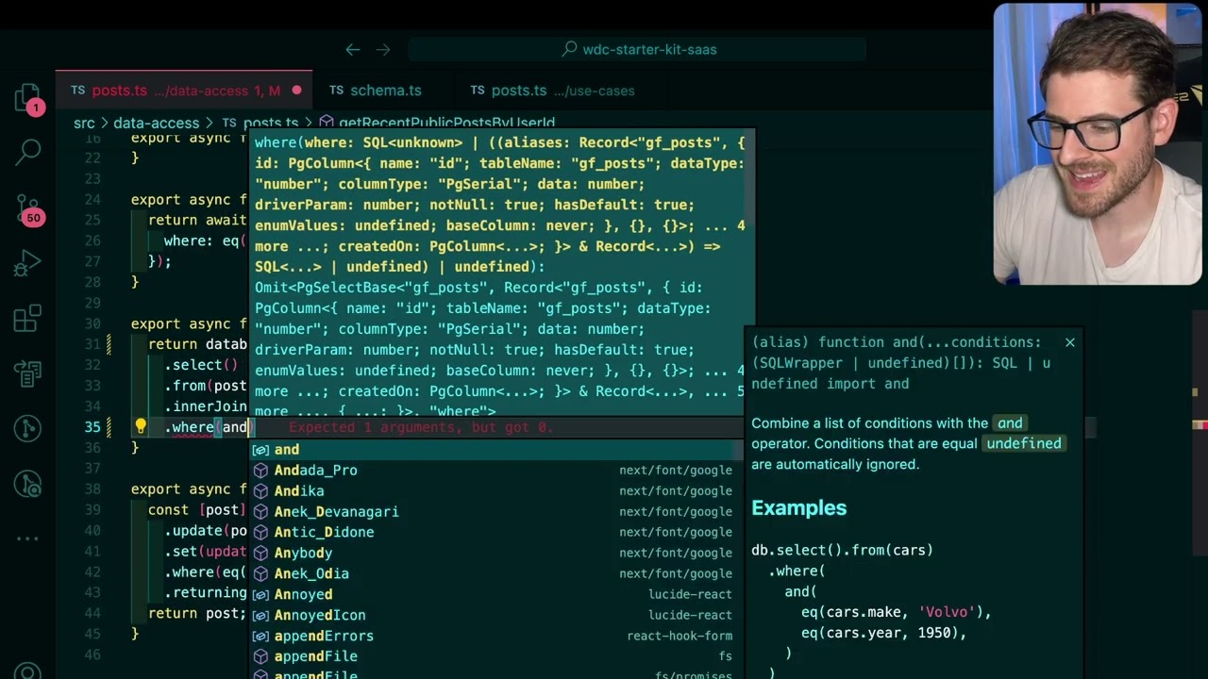Select the Andika suggestion
This screenshot has height=679, width=1208.
click(497, 491)
